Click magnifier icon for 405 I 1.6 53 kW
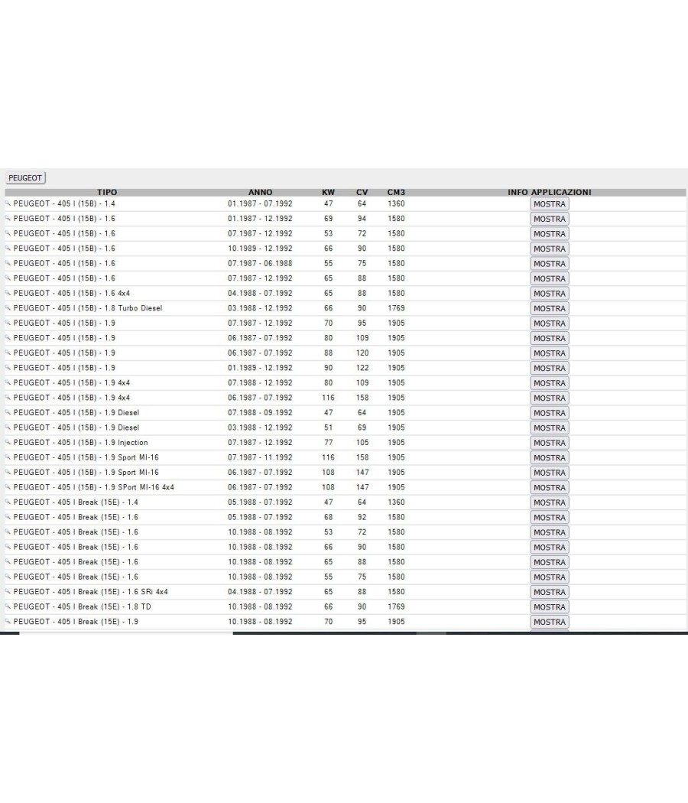This screenshot has height=803, width=688. point(8,233)
